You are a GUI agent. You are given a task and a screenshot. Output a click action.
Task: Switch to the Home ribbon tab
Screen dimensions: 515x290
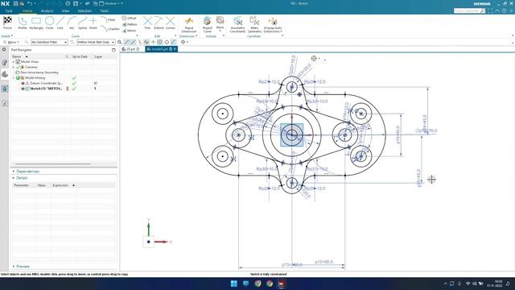click(27, 10)
